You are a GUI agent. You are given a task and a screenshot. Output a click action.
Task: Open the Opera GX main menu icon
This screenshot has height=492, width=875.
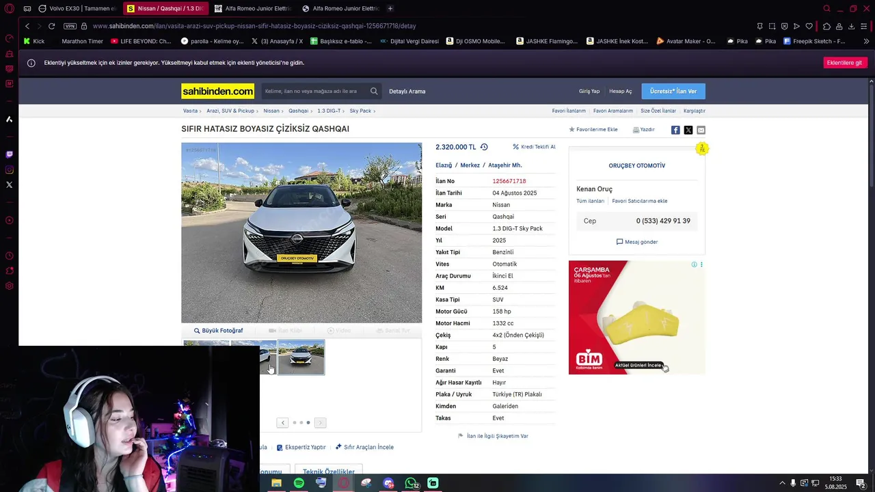pos(10,8)
